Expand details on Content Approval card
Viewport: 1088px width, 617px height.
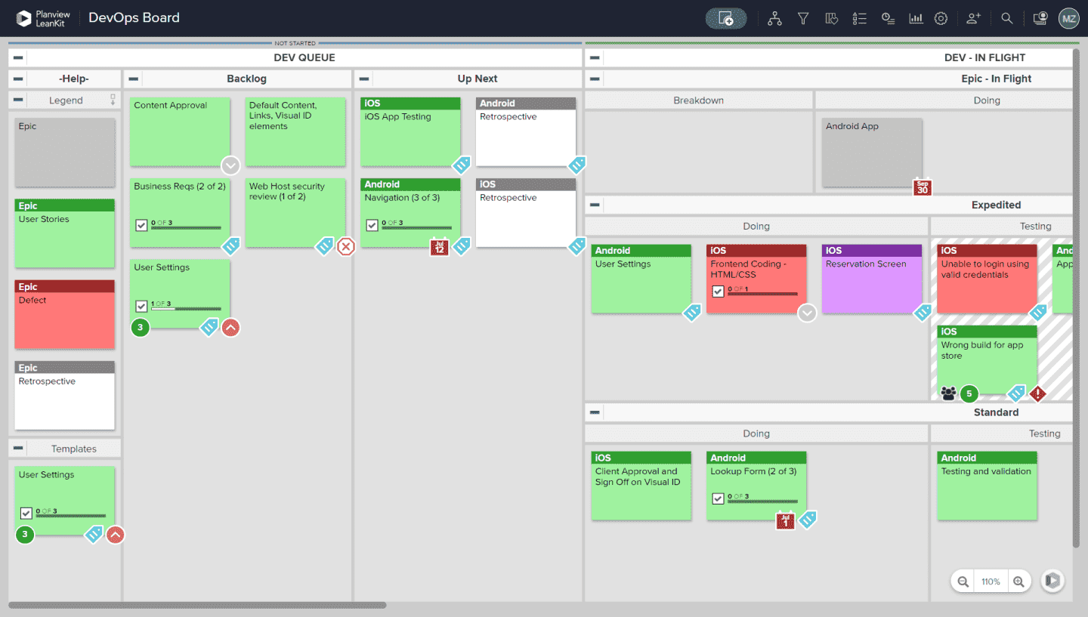(230, 165)
